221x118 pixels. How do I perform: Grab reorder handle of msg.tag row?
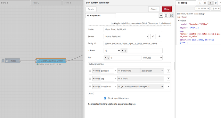(90, 79)
